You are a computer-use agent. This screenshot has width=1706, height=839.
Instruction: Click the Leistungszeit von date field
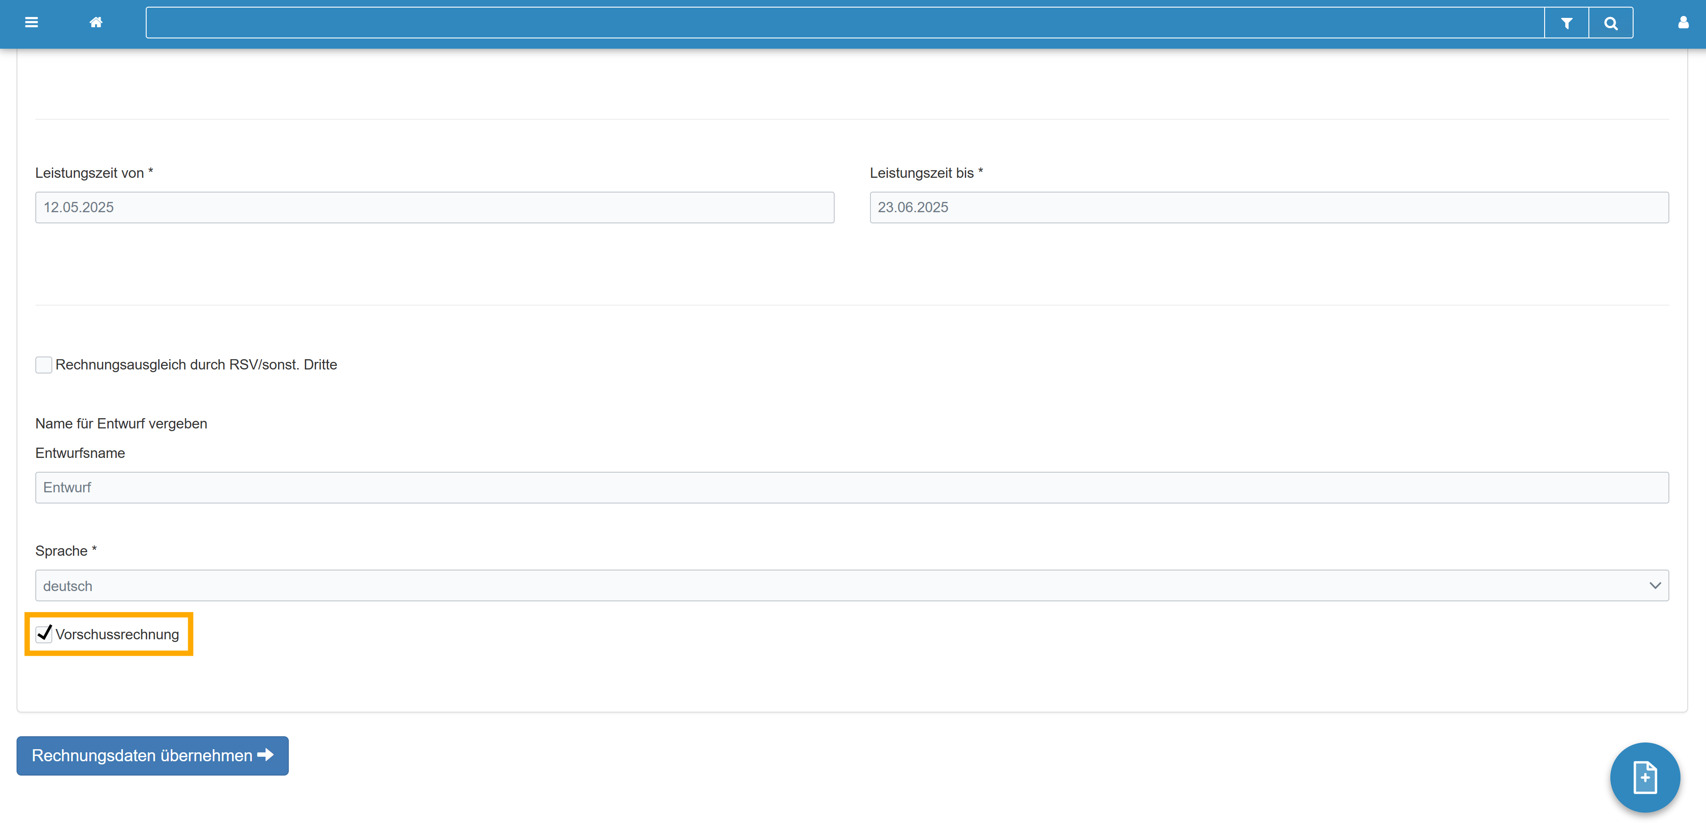435,207
